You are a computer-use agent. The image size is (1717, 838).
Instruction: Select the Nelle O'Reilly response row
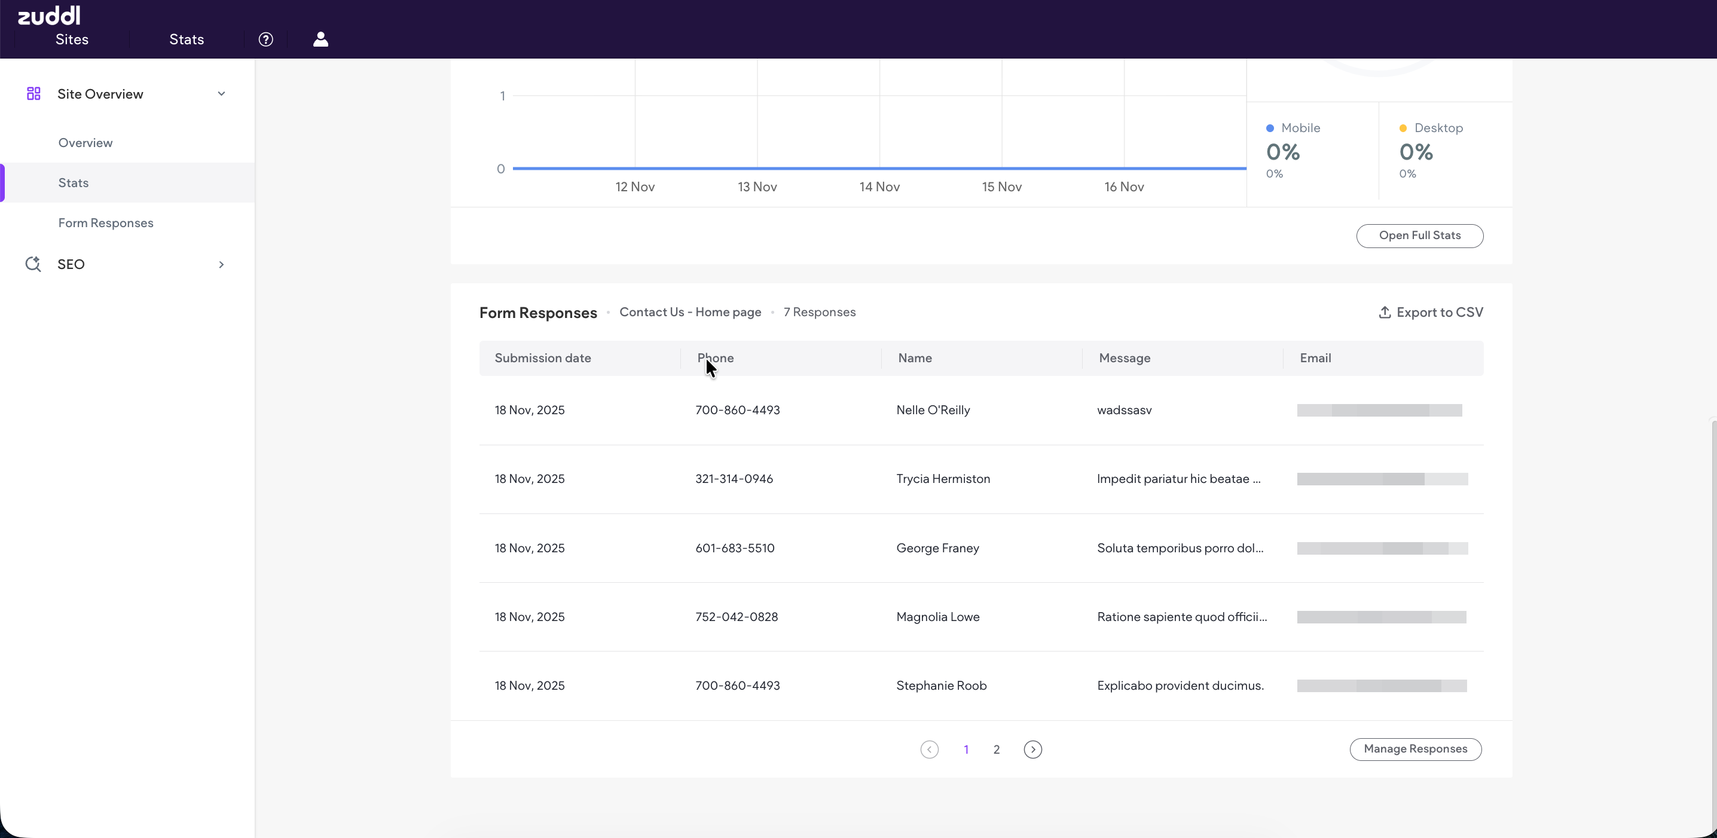[x=933, y=411]
